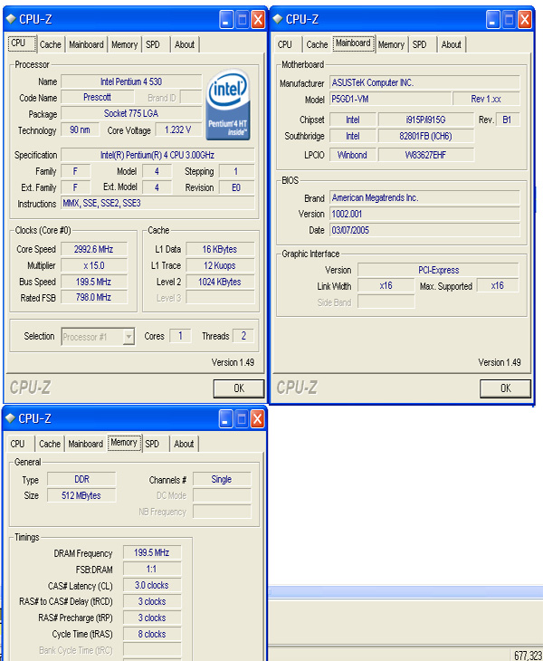Open Cache tab in CPU window
This screenshot has height=661, width=543.
(x=50, y=44)
